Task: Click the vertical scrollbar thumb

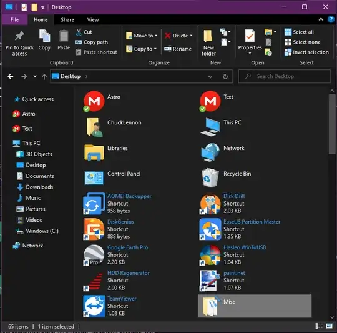Action: click(x=332, y=124)
